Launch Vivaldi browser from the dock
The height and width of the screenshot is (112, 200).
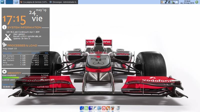coord(104,108)
